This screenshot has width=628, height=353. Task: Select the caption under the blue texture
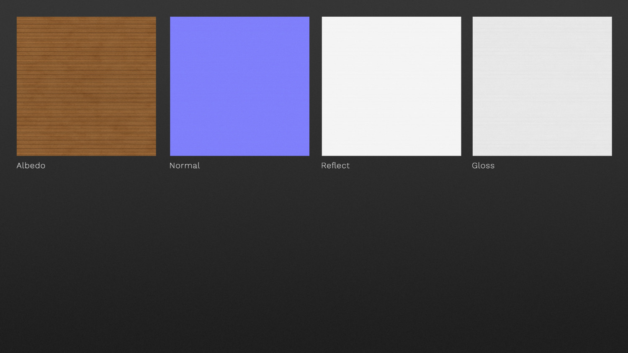point(185,166)
